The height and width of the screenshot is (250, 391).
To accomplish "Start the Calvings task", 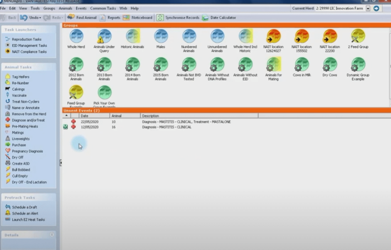I will [15, 89].
